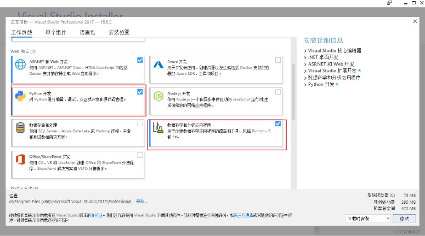Screen dimensions: 425x236
Task: Uncheck the Python development workload checkbox
Action: click(x=140, y=92)
